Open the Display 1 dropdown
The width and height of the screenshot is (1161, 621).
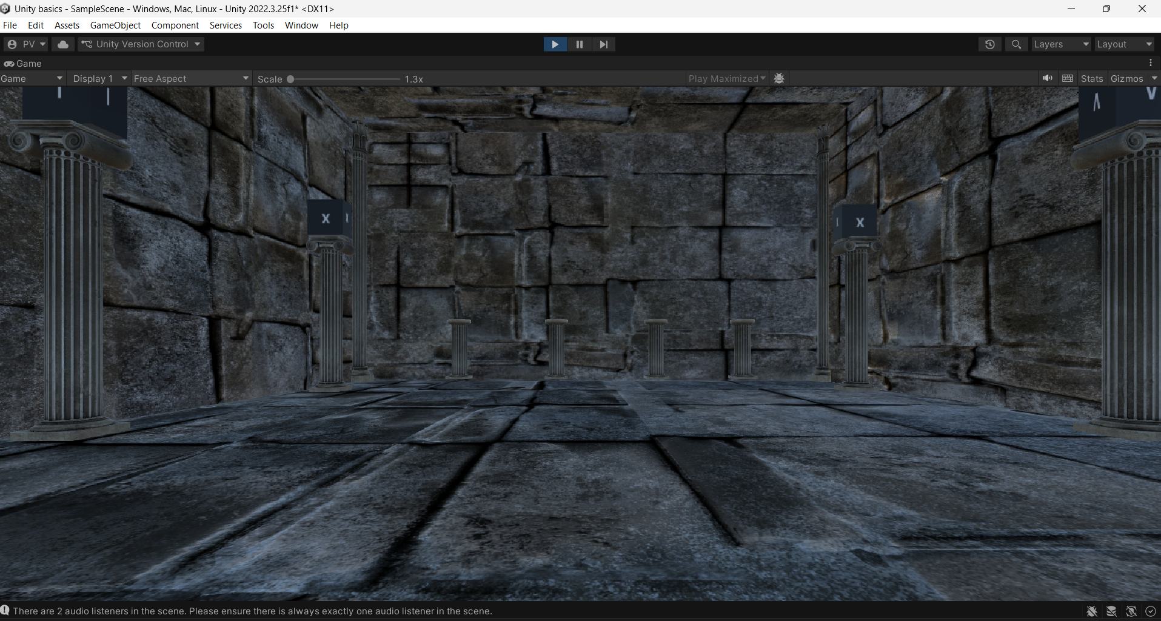(x=99, y=79)
